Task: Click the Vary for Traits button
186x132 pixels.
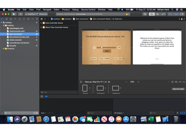Action: click(x=178, y=89)
